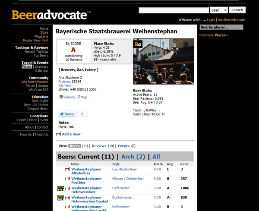The width and height of the screenshot is (259, 211).
Task: Open Beer Styles under Education
Action: (x=40, y=101)
